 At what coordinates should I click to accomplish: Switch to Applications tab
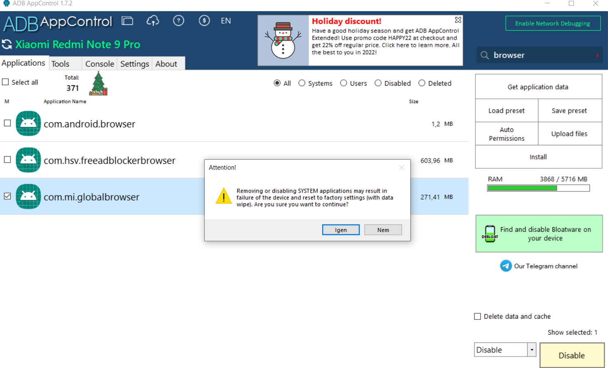click(x=23, y=63)
